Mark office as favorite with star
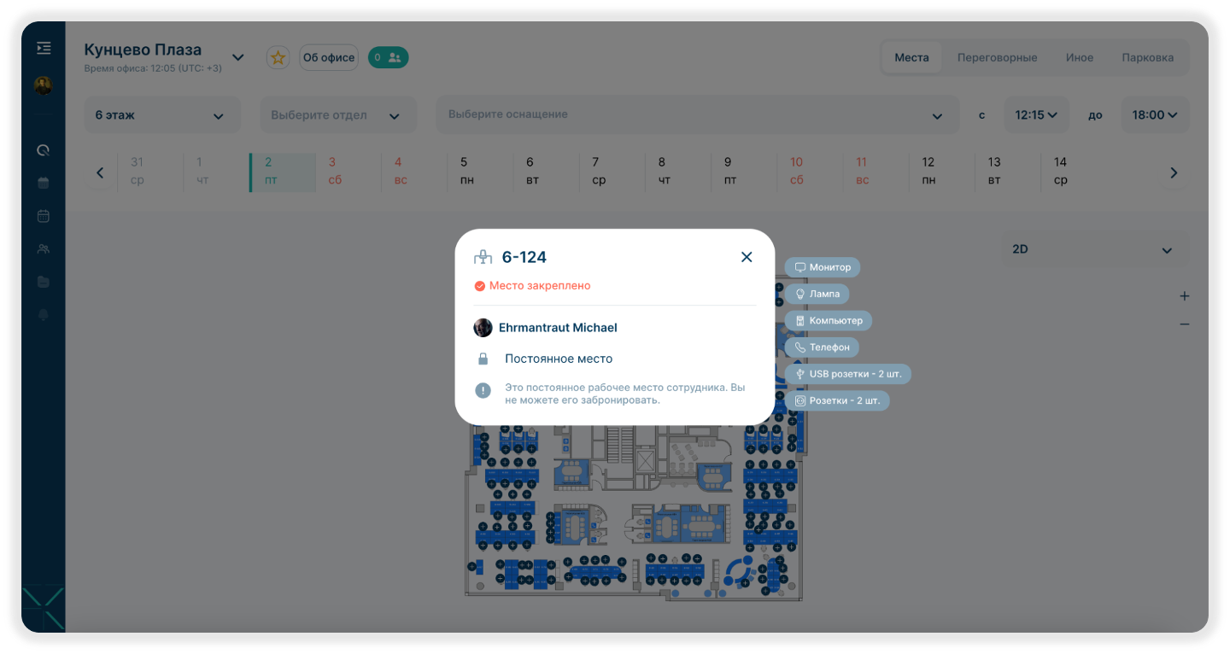This screenshot has width=1230, height=654. pyautogui.click(x=278, y=57)
